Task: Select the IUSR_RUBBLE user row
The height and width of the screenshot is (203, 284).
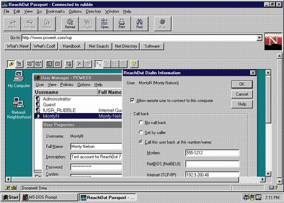Action: tap(78, 110)
